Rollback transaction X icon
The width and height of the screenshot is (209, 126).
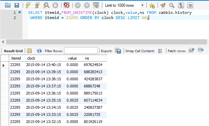pos(87,5)
